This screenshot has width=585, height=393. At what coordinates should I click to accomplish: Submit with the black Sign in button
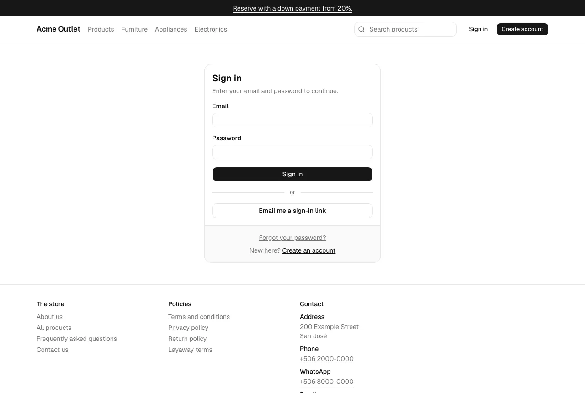292,174
